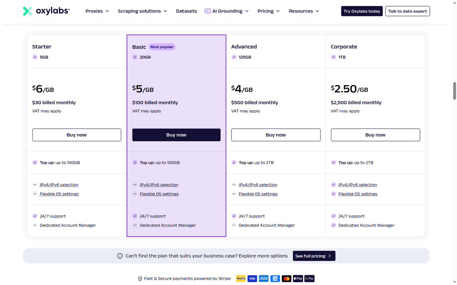Screen dimensions: 457x285
Task: Click the page vertical scrollbar thumb
Action: click(454, 91)
